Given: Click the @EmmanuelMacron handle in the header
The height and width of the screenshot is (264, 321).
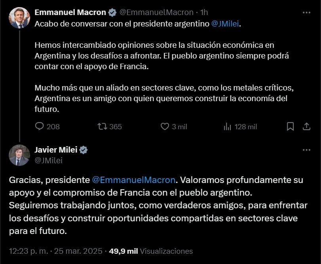Looking at the screenshot, I should pos(156,13).
